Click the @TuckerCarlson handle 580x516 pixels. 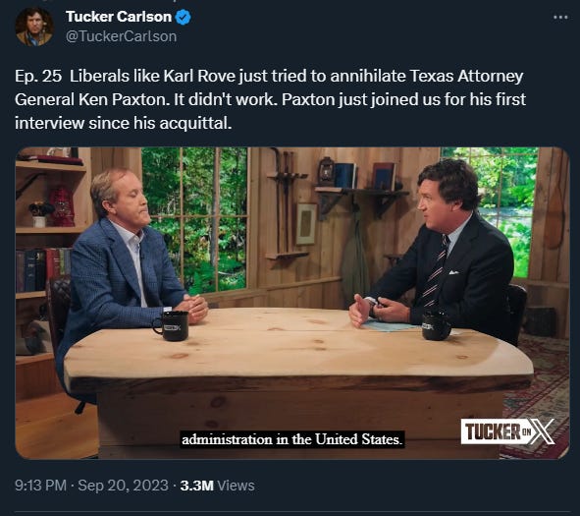(x=122, y=36)
